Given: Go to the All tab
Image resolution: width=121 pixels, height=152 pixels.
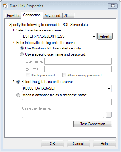Looking at the screenshot, I should (68, 16).
